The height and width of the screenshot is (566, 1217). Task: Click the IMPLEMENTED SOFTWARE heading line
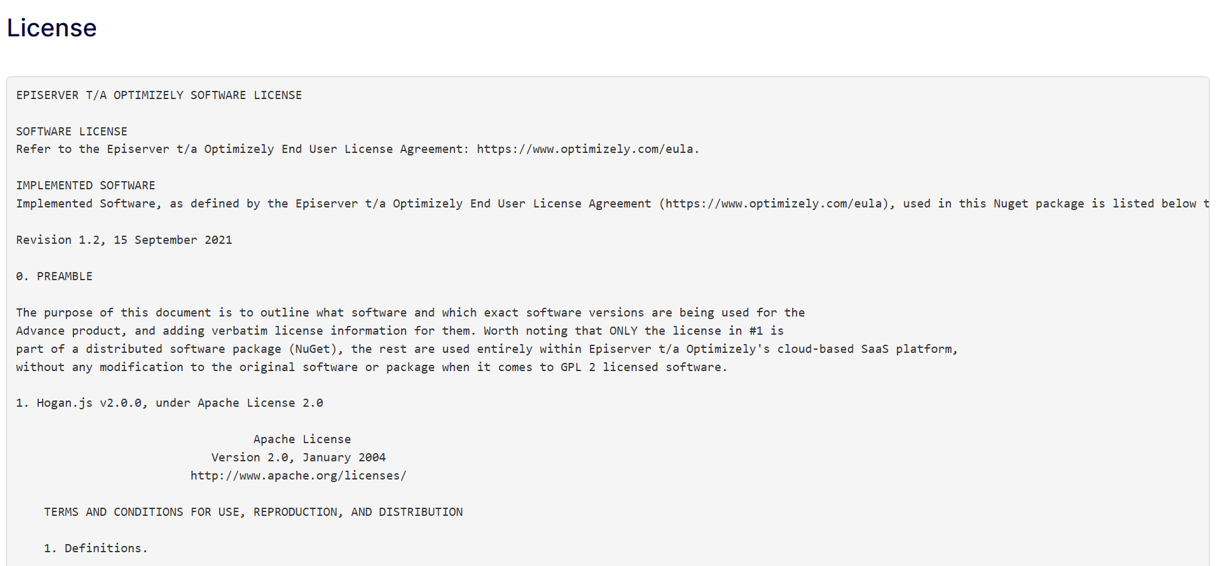85,186
